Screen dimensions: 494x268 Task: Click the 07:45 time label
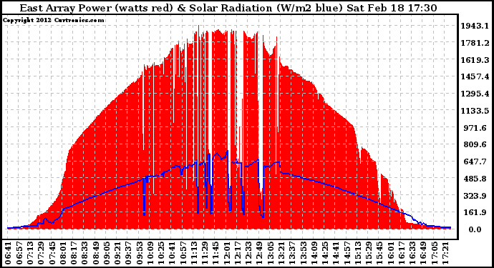[52, 253]
